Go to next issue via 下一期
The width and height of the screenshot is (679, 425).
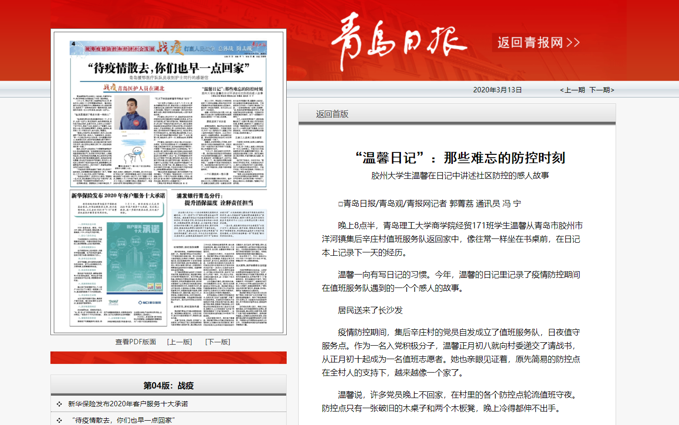[x=602, y=90]
